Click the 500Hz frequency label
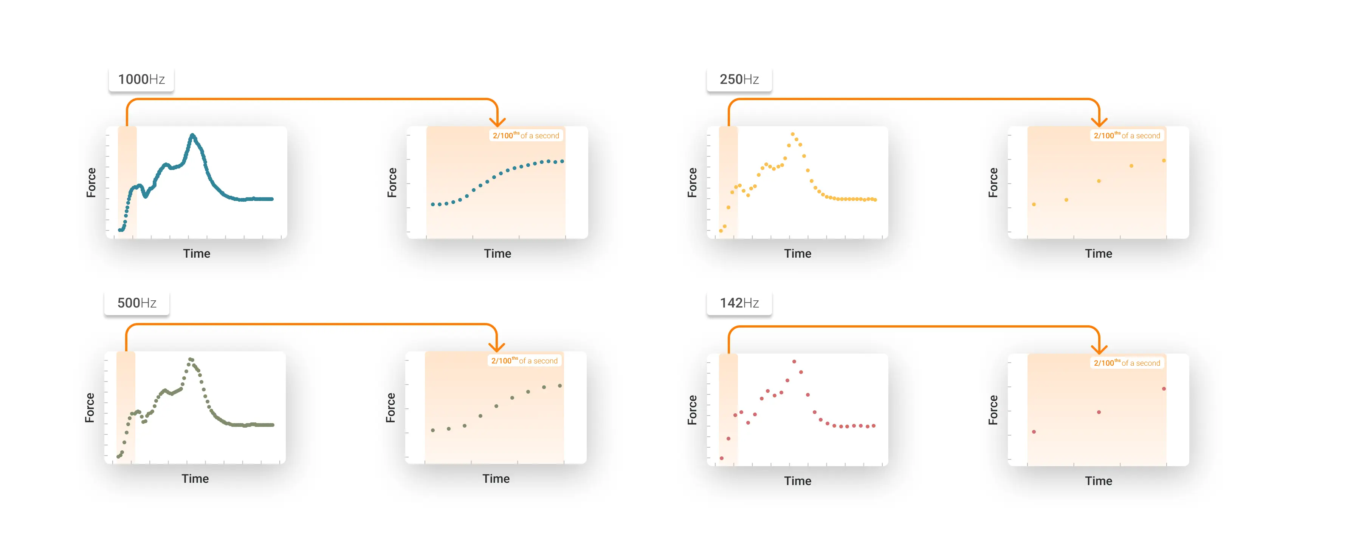This screenshot has height=544, width=1370. click(137, 303)
